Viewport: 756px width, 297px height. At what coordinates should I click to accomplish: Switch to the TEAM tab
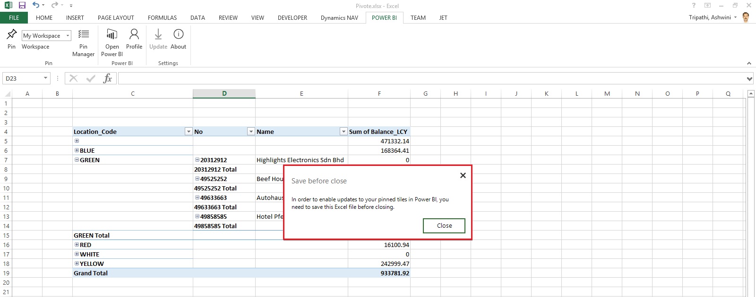pos(418,18)
